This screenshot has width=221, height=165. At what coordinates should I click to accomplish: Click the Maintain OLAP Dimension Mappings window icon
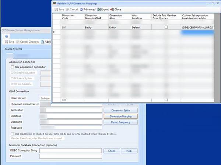pyautogui.click(x=55, y=3)
